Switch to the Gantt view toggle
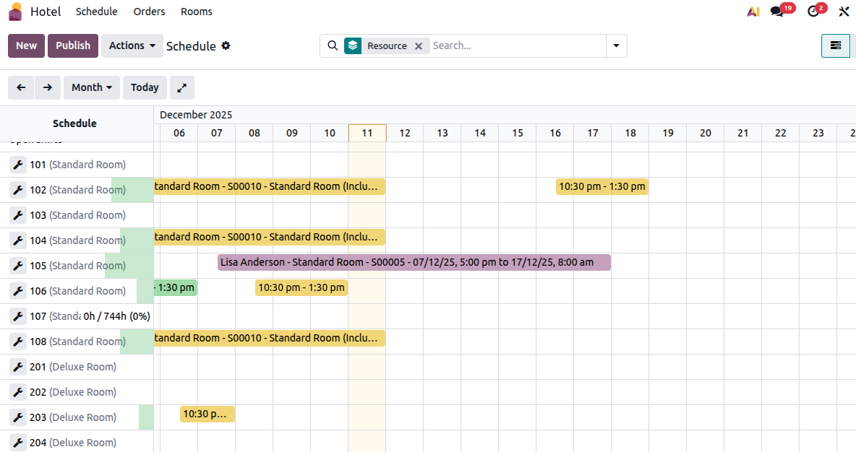 pyautogui.click(x=835, y=45)
